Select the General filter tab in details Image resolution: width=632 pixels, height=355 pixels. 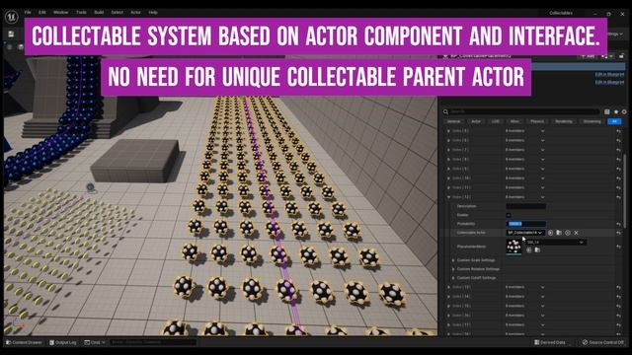coord(453,121)
